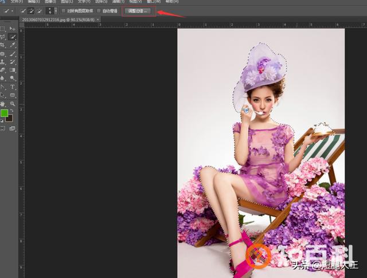Reset default foreground and background colors
This screenshot has height=278, width=367.
(2, 121)
